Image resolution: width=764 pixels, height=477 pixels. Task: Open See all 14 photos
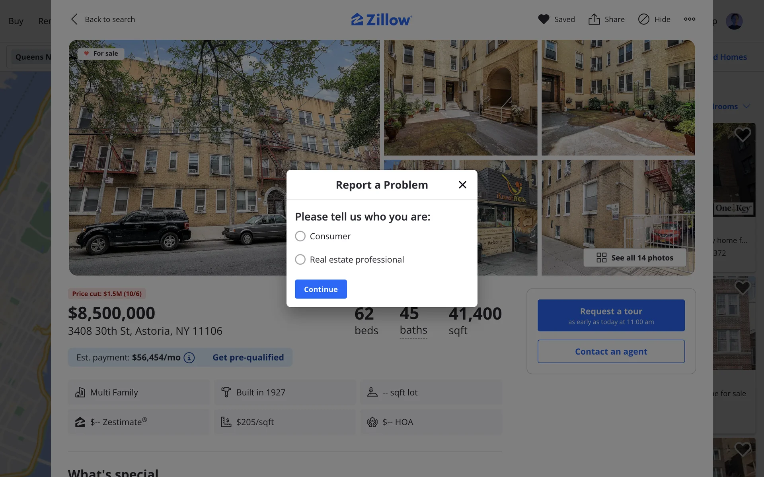coord(635,258)
